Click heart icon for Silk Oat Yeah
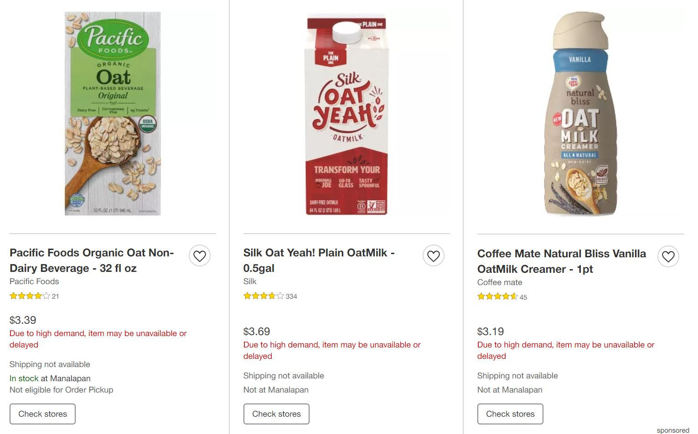The height and width of the screenshot is (434, 698). tap(434, 256)
